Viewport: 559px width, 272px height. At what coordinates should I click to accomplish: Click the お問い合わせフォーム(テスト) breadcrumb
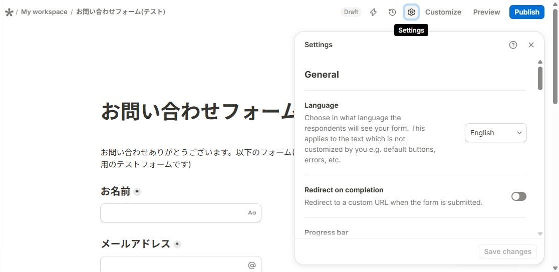pos(121,12)
